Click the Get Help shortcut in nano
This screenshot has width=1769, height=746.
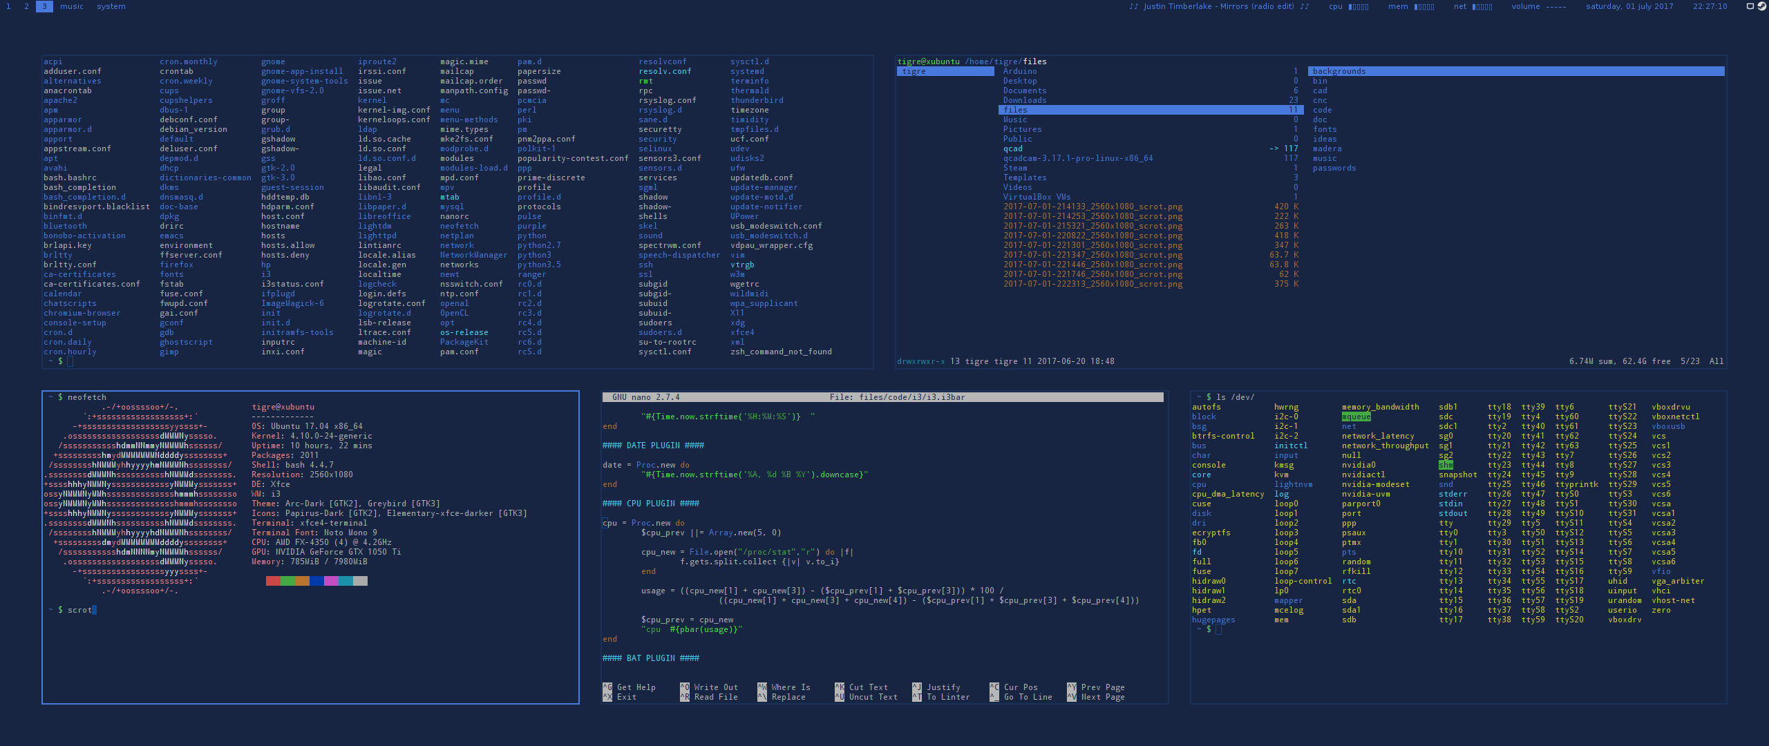click(x=636, y=687)
